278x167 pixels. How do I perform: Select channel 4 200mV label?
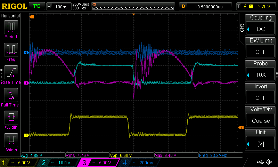[x=146, y=163]
